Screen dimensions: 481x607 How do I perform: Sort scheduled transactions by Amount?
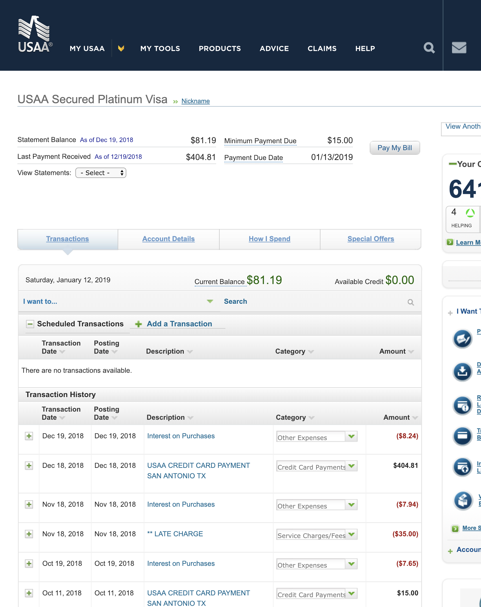[x=397, y=351]
